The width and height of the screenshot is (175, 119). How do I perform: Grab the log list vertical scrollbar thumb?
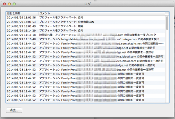[167, 23]
